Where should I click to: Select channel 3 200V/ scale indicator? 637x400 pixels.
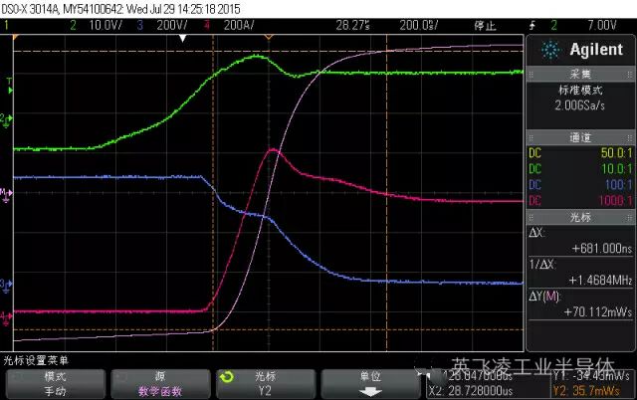click(164, 24)
